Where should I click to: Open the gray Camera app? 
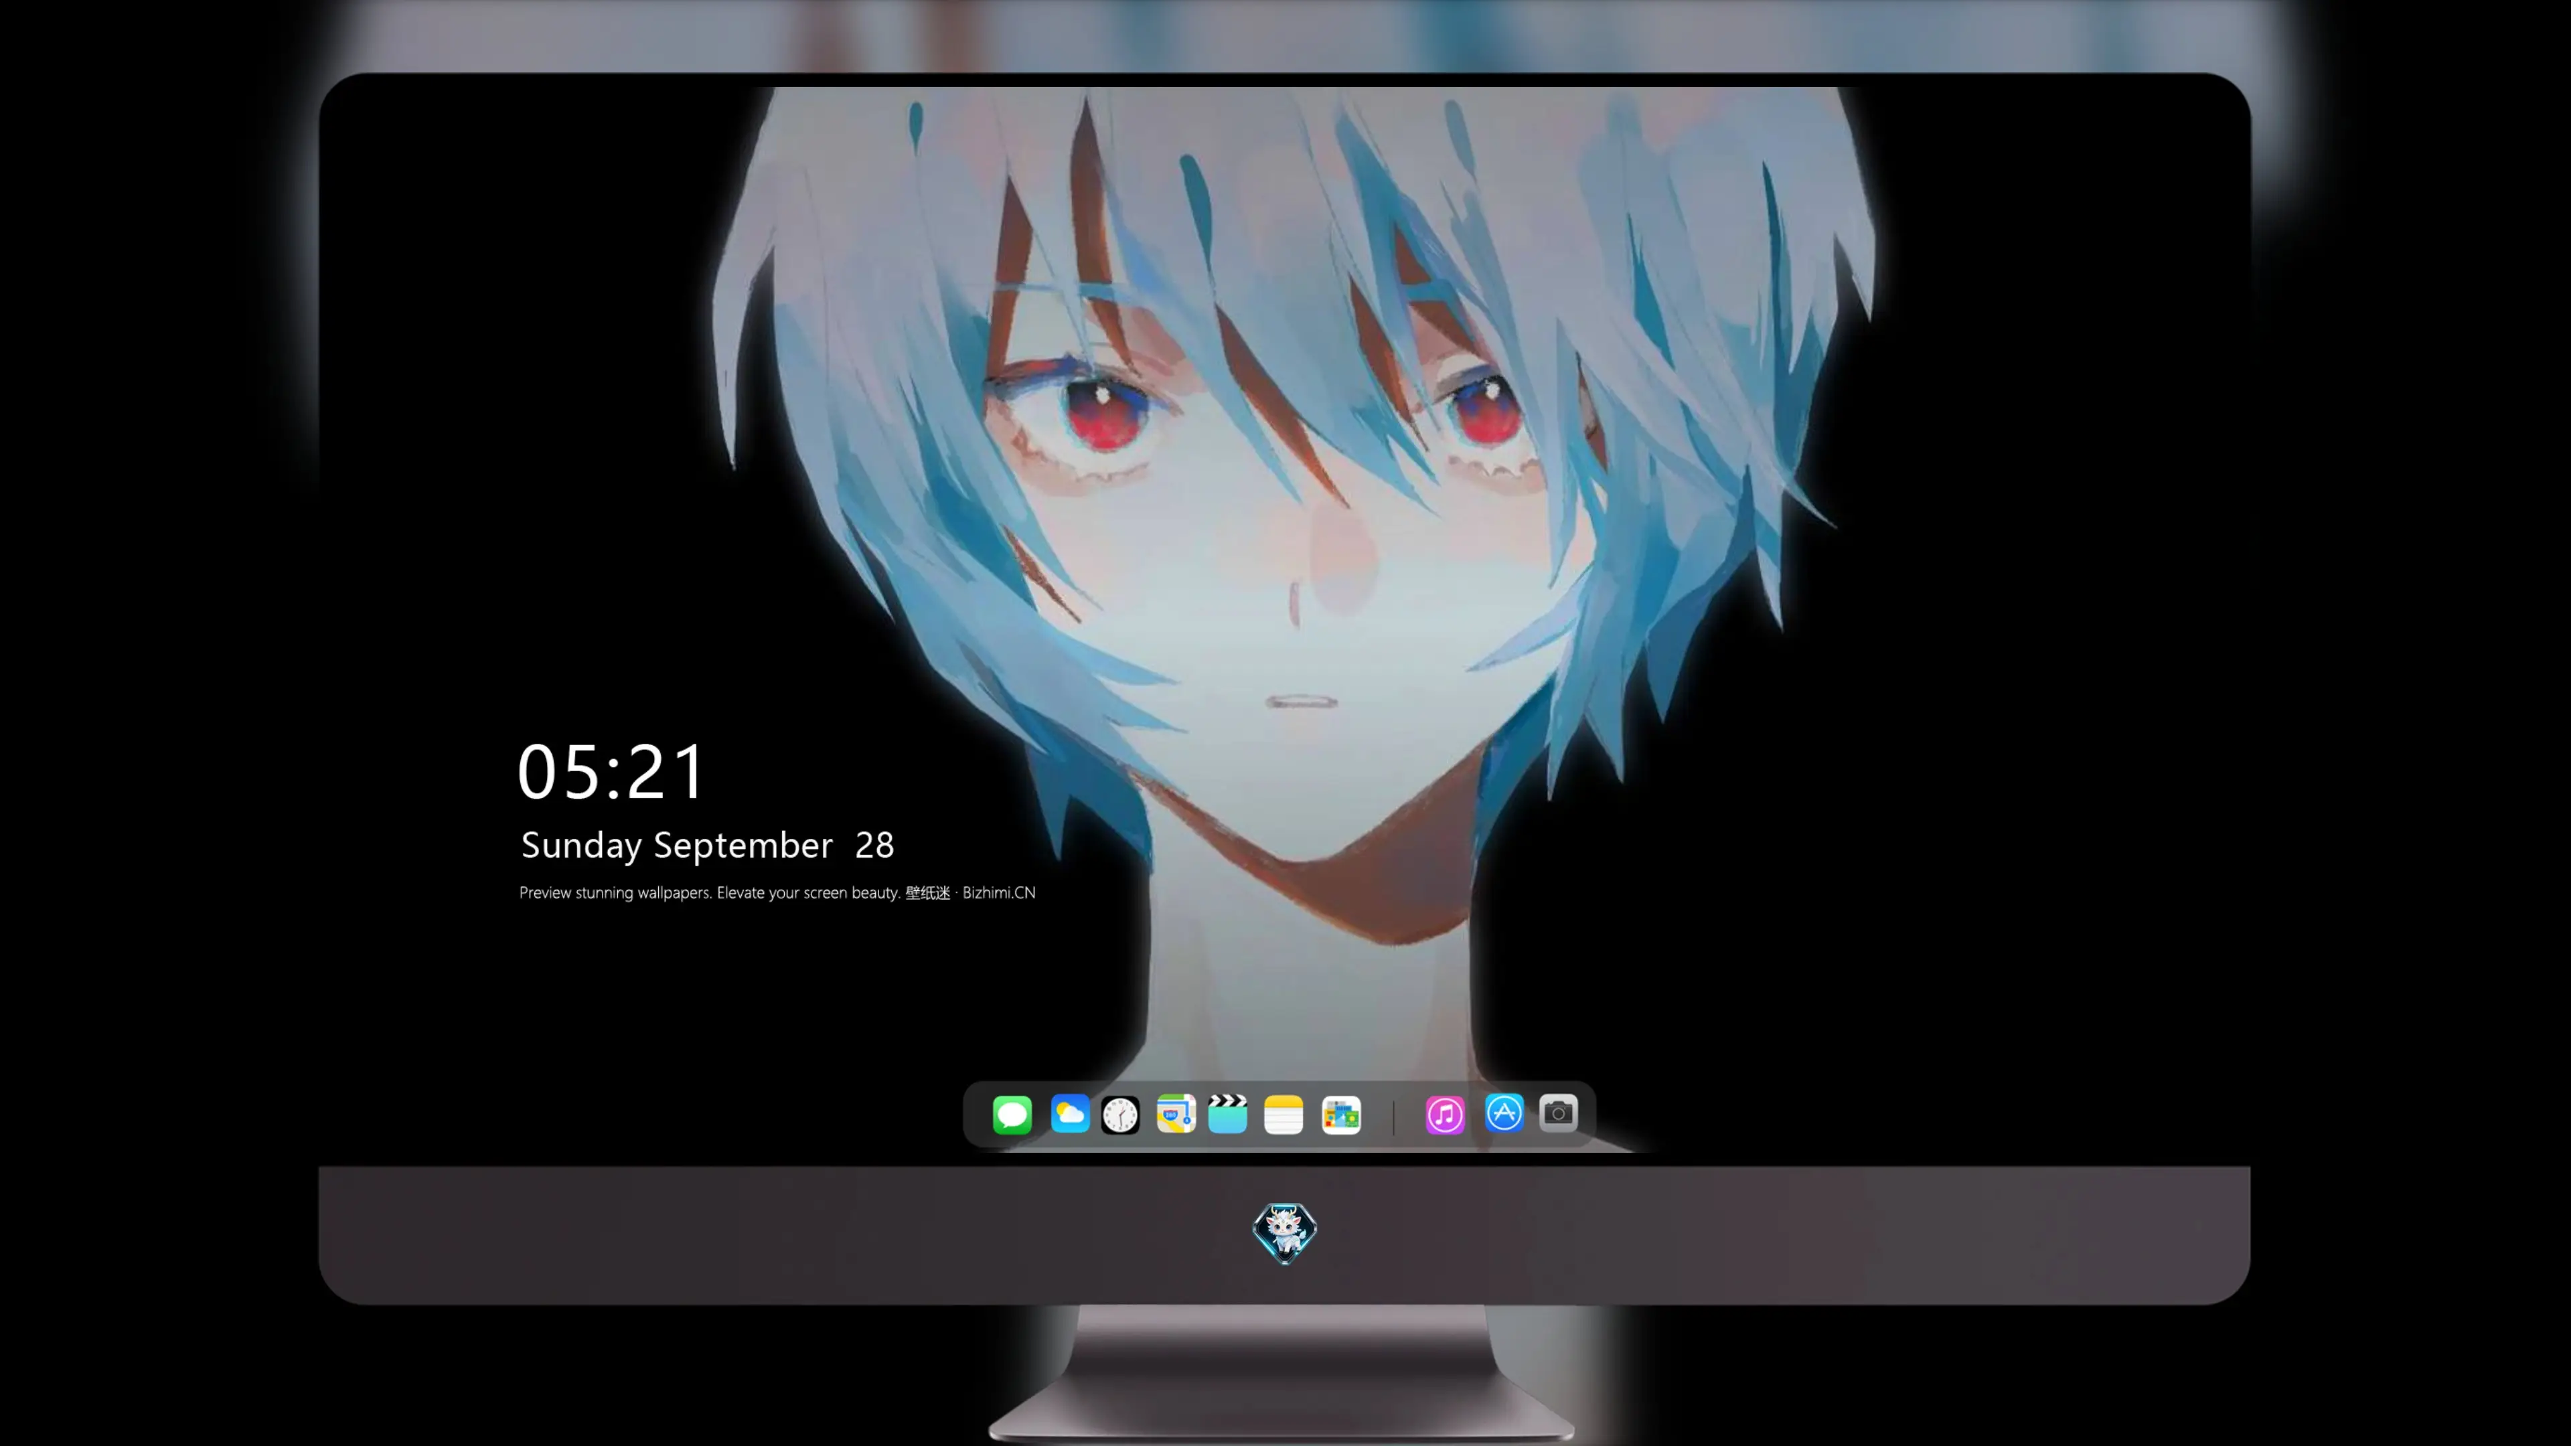pyautogui.click(x=1558, y=1113)
